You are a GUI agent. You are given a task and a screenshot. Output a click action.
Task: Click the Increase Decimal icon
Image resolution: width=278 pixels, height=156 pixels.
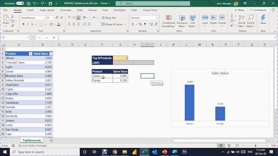(151, 24)
